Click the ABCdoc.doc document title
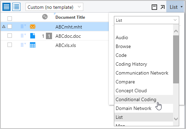Screen dimensions: 186x129 68,36
